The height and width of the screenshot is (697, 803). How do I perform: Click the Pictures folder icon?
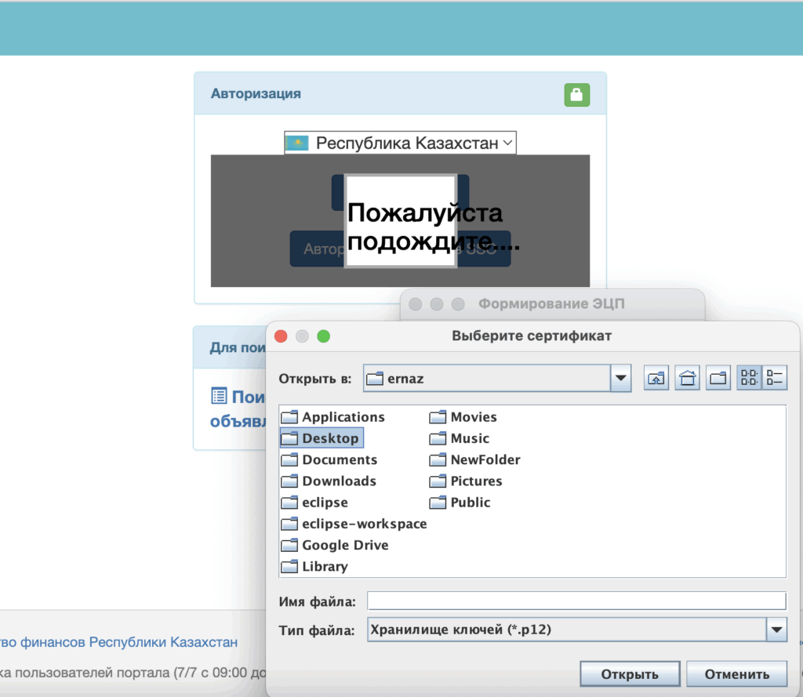tap(438, 481)
